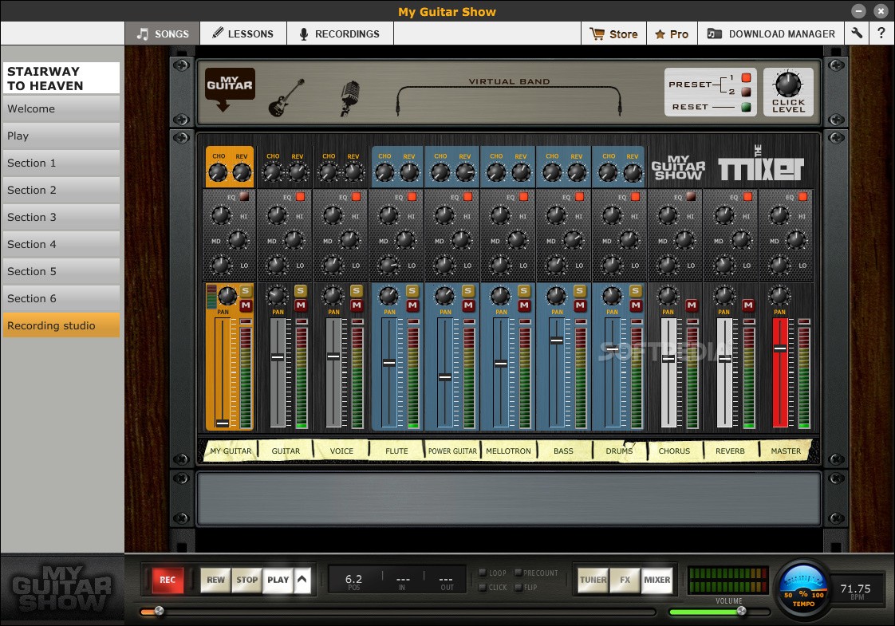Toggle EQ on the Master channel
Image resolution: width=895 pixels, height=626 pixels.
(x=802, y=197)
